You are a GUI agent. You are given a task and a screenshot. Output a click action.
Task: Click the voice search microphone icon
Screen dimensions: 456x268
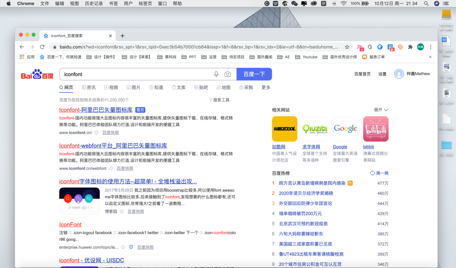(x=216, y=74)
